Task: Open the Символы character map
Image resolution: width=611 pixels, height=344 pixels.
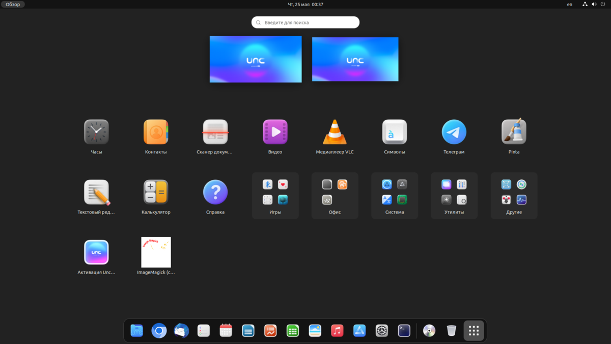Action: point(394,131)
